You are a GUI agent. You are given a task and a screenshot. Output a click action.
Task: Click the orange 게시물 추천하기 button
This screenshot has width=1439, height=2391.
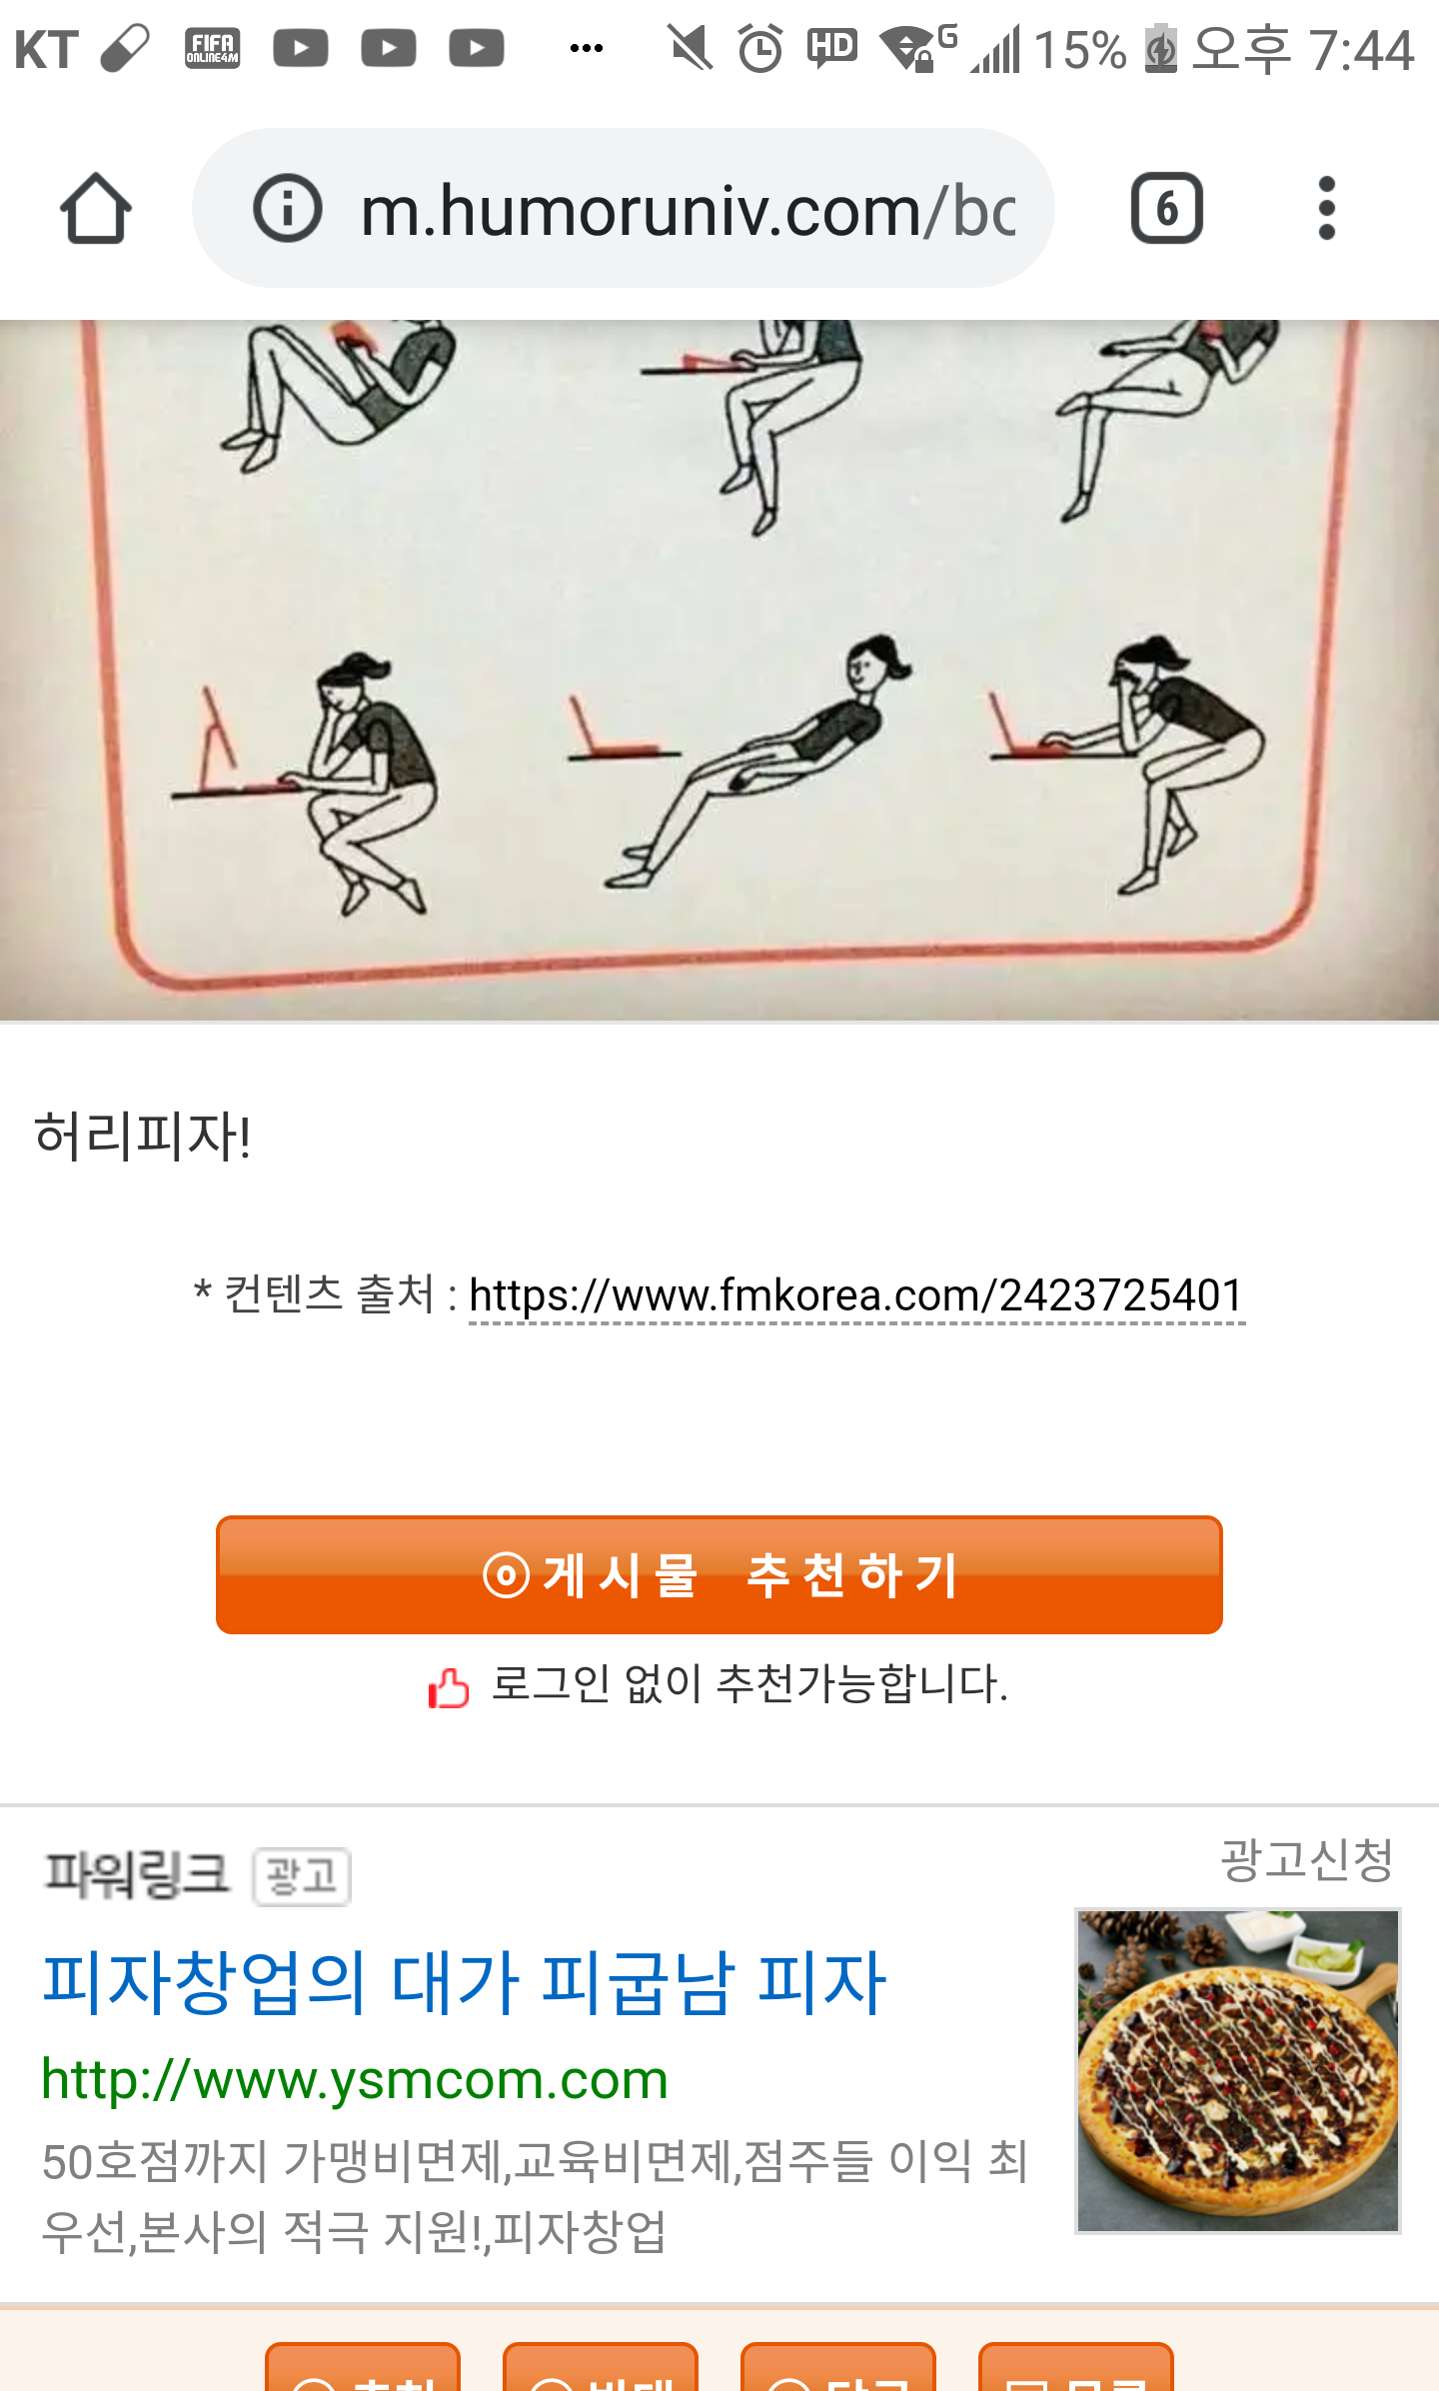click(x=719, y=1575)
